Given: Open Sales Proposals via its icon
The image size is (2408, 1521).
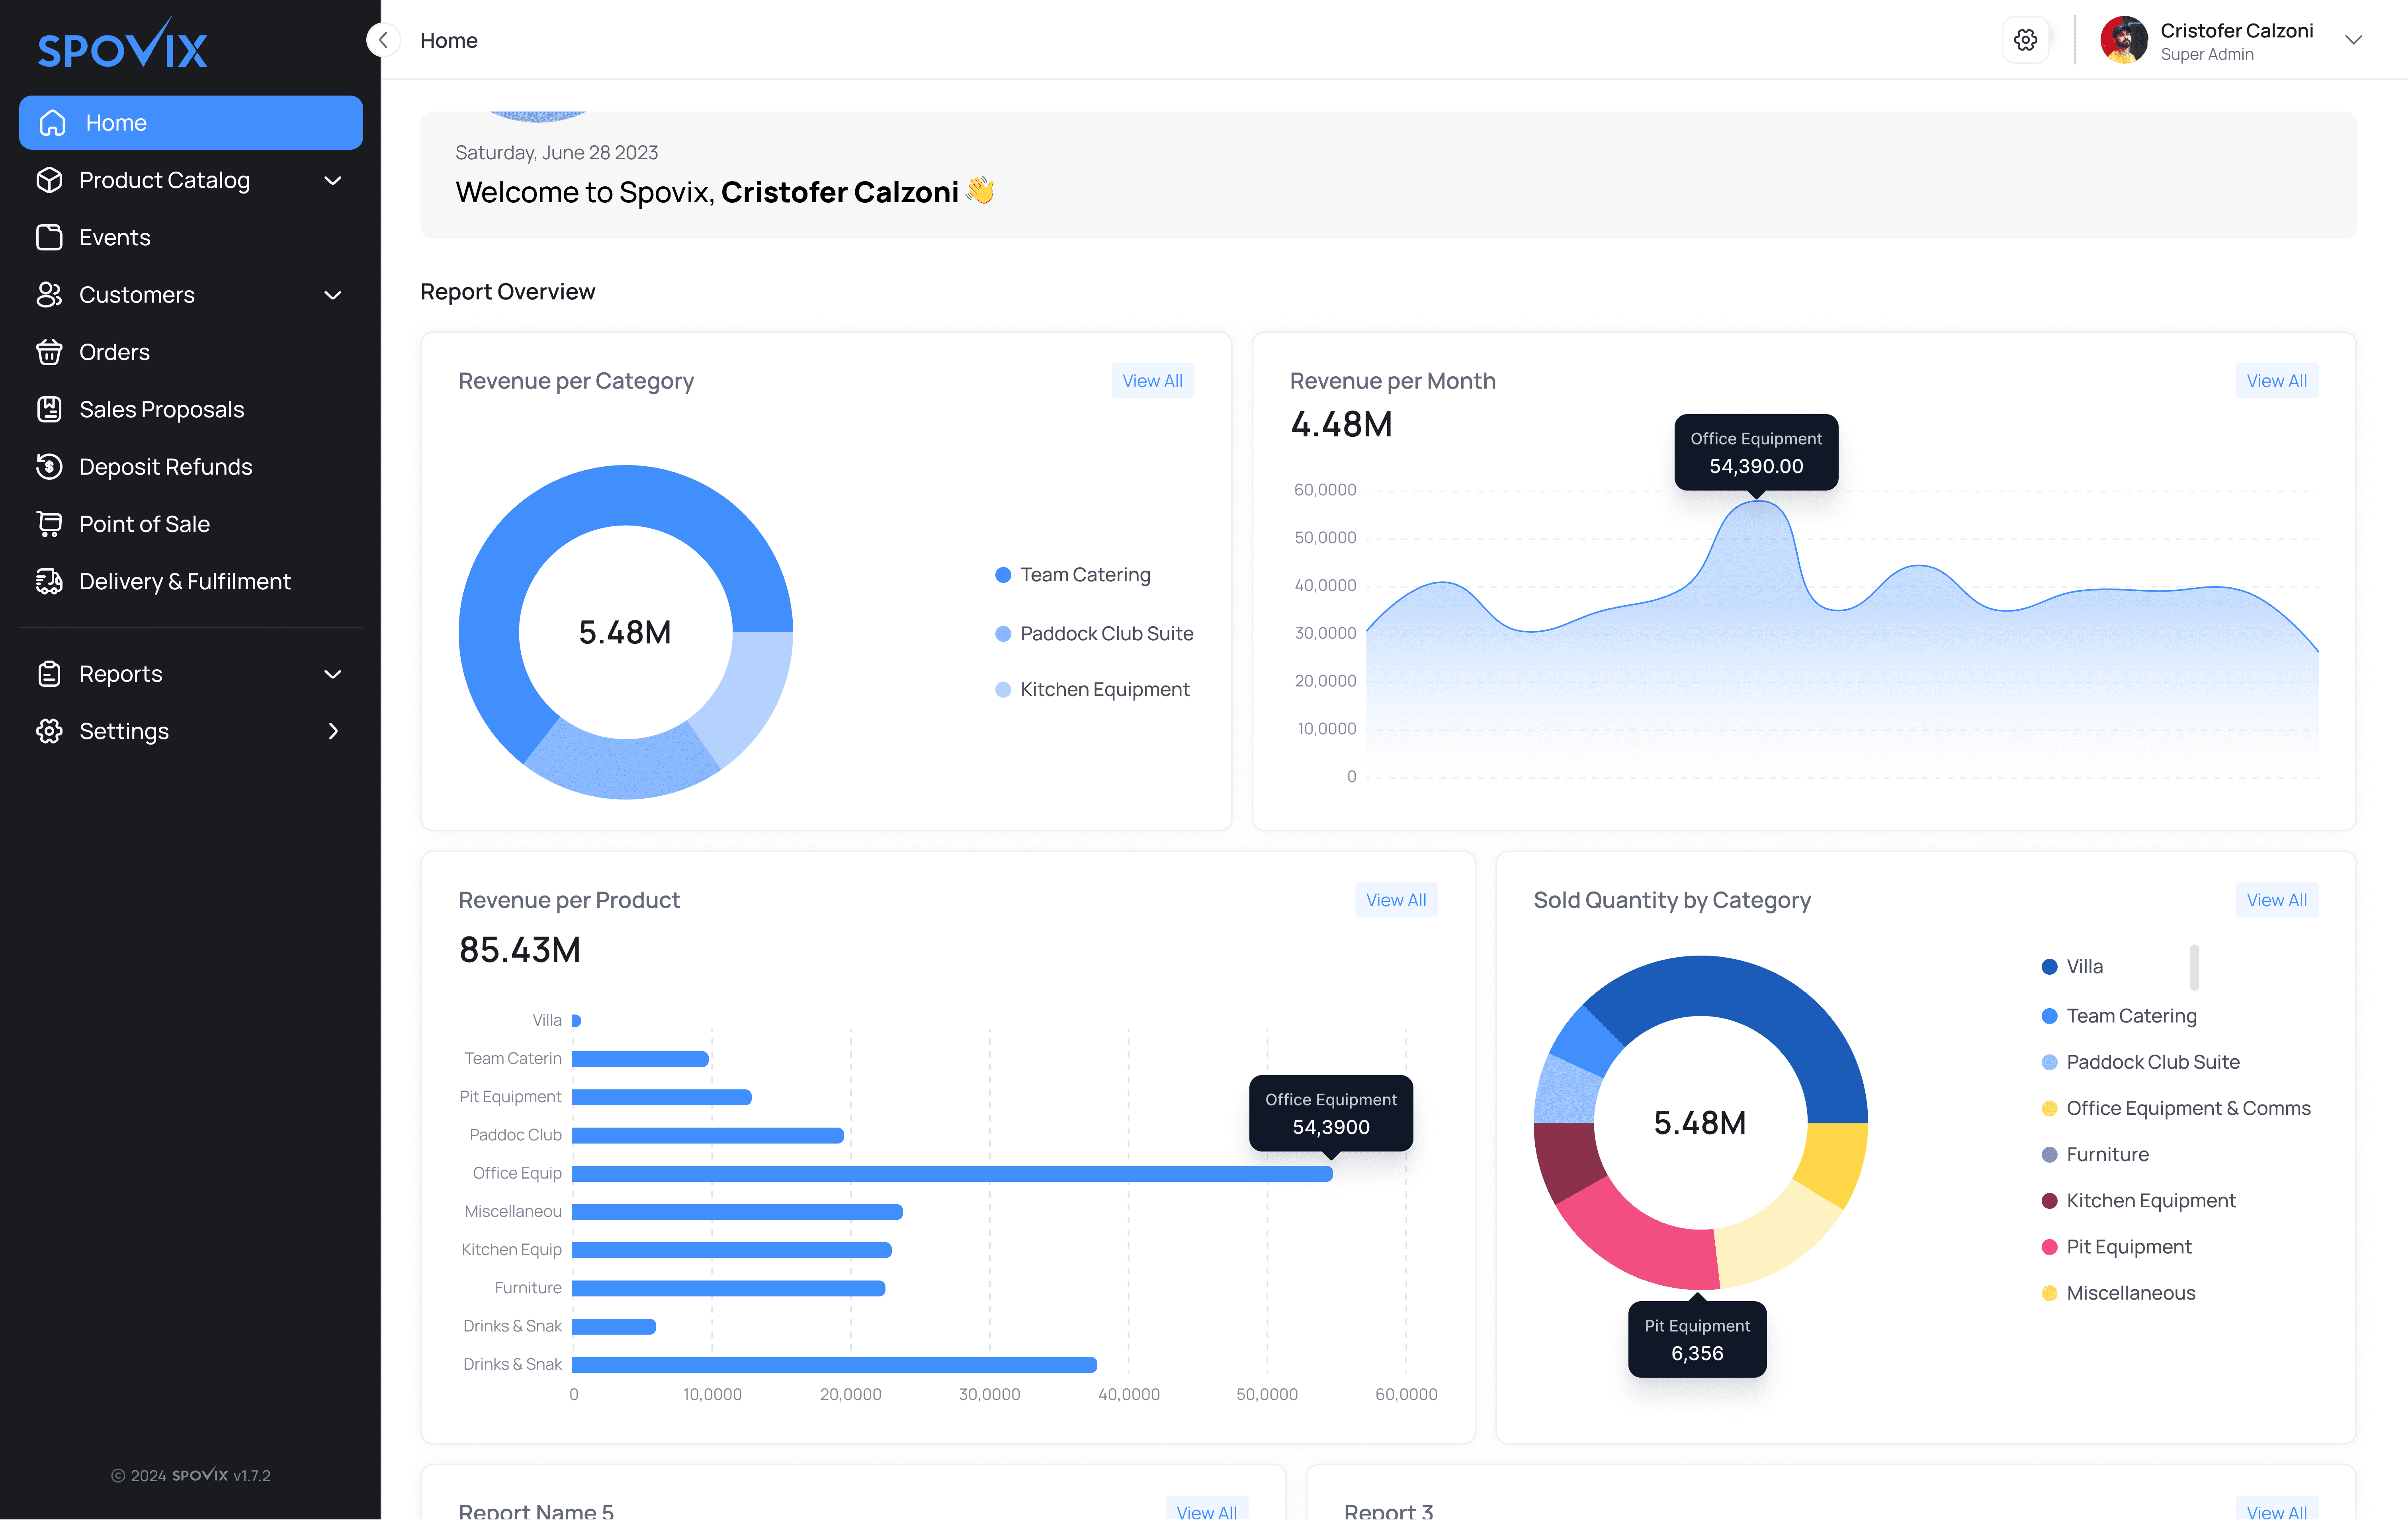Looking at the screenshot, I should 50,409.
